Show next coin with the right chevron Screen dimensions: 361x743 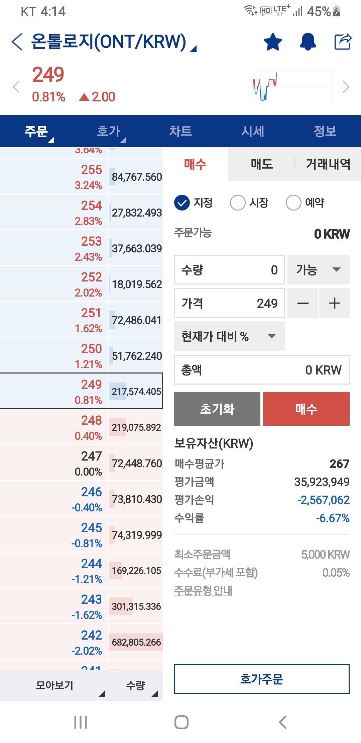(346, 87)
